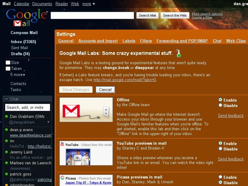The height and width of the screenshot is (186, 248).
Task: Click dean.p.evans green status dot
Action: [6, 130]
